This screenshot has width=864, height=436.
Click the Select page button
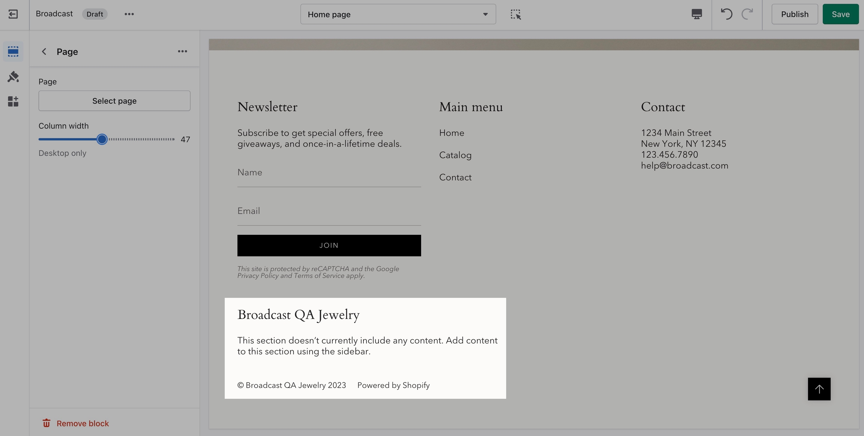coord(114,101)
